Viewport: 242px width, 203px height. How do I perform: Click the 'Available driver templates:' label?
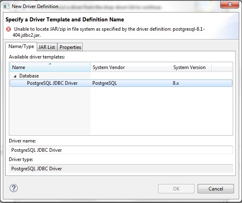pos(37,57)
